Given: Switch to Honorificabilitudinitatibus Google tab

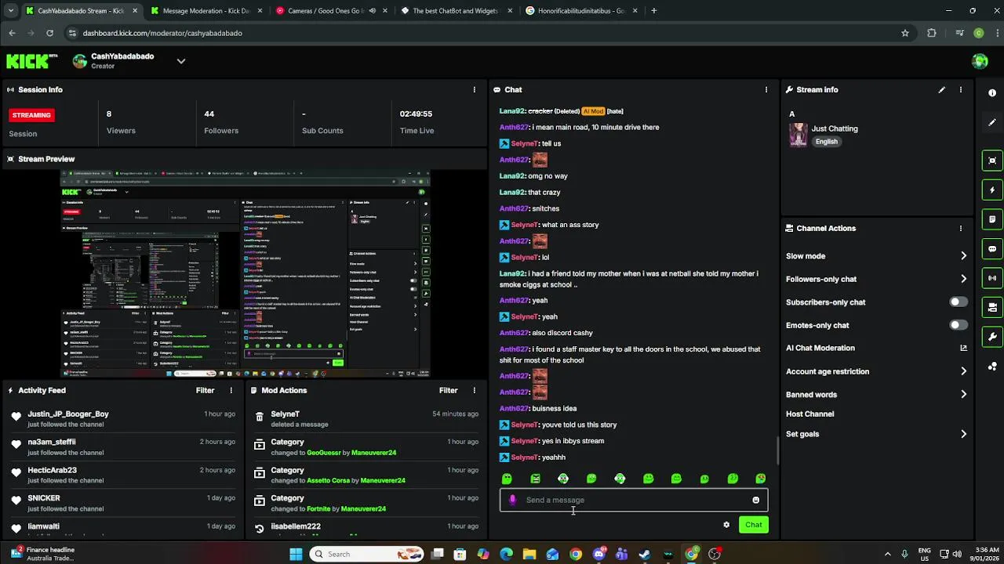Looking at the screenshot, I should pyautogui.click(x=580, y=11).
